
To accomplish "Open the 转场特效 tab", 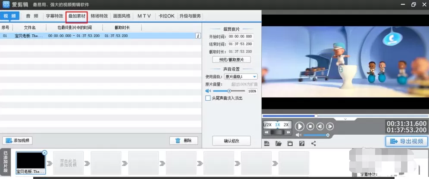I will 99,16.
